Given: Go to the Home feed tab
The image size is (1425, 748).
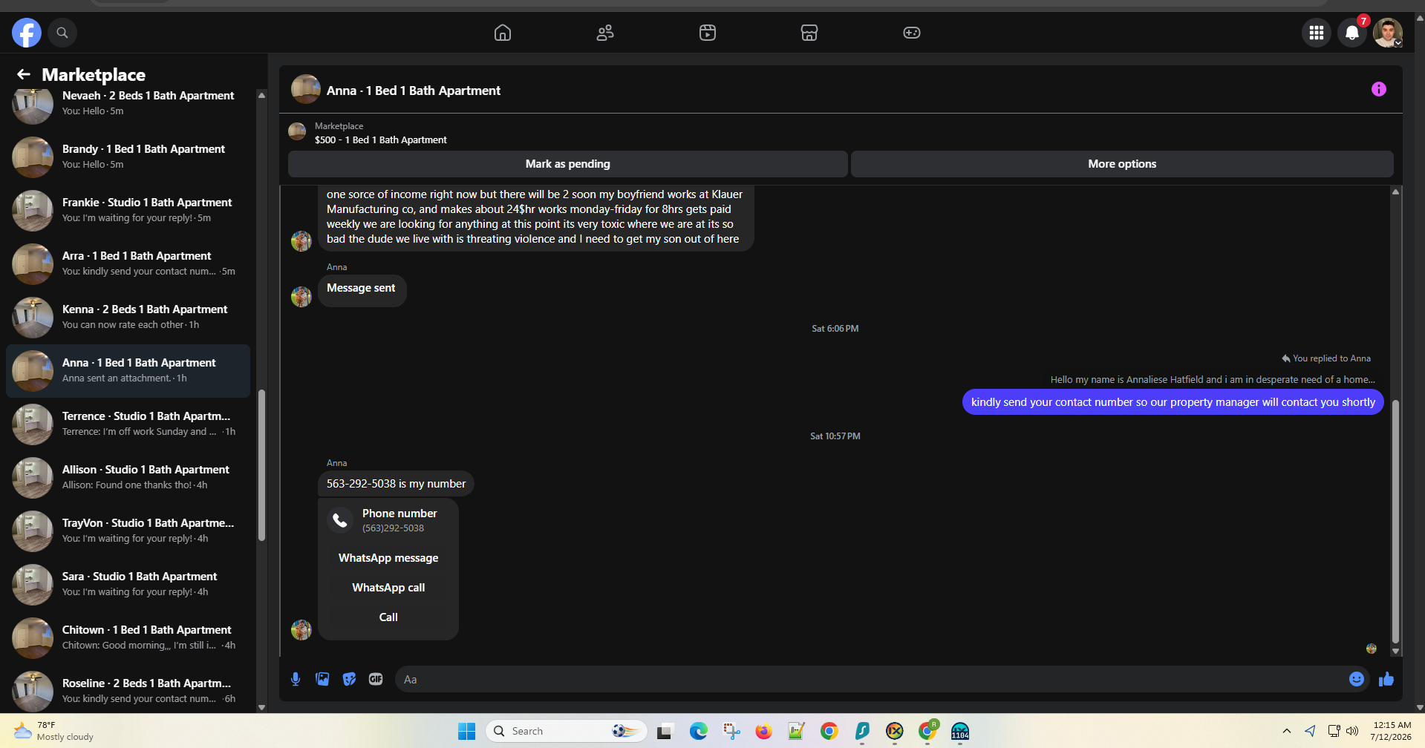Looking at the screenshot, I should coord(503,33).
